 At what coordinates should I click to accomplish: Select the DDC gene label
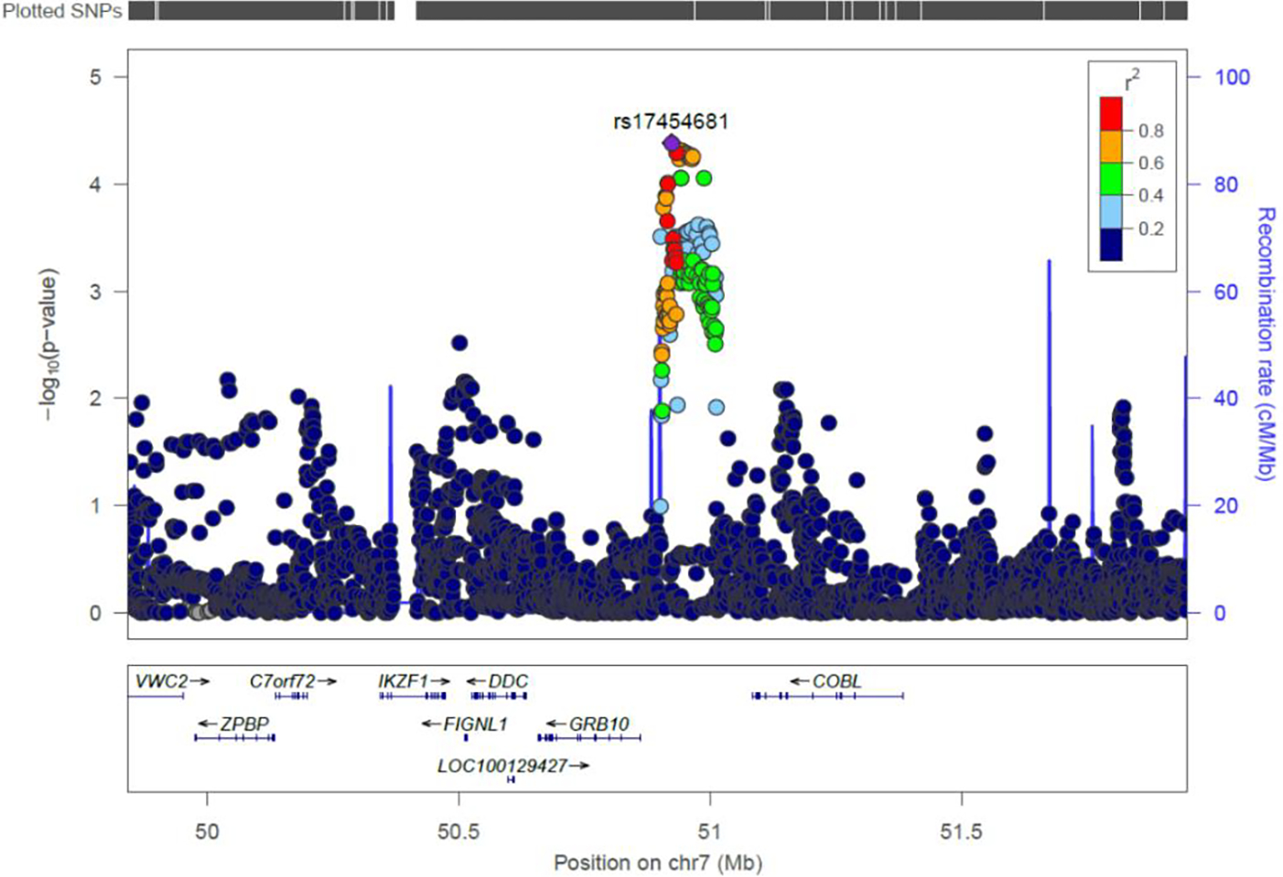coord(508,681)
